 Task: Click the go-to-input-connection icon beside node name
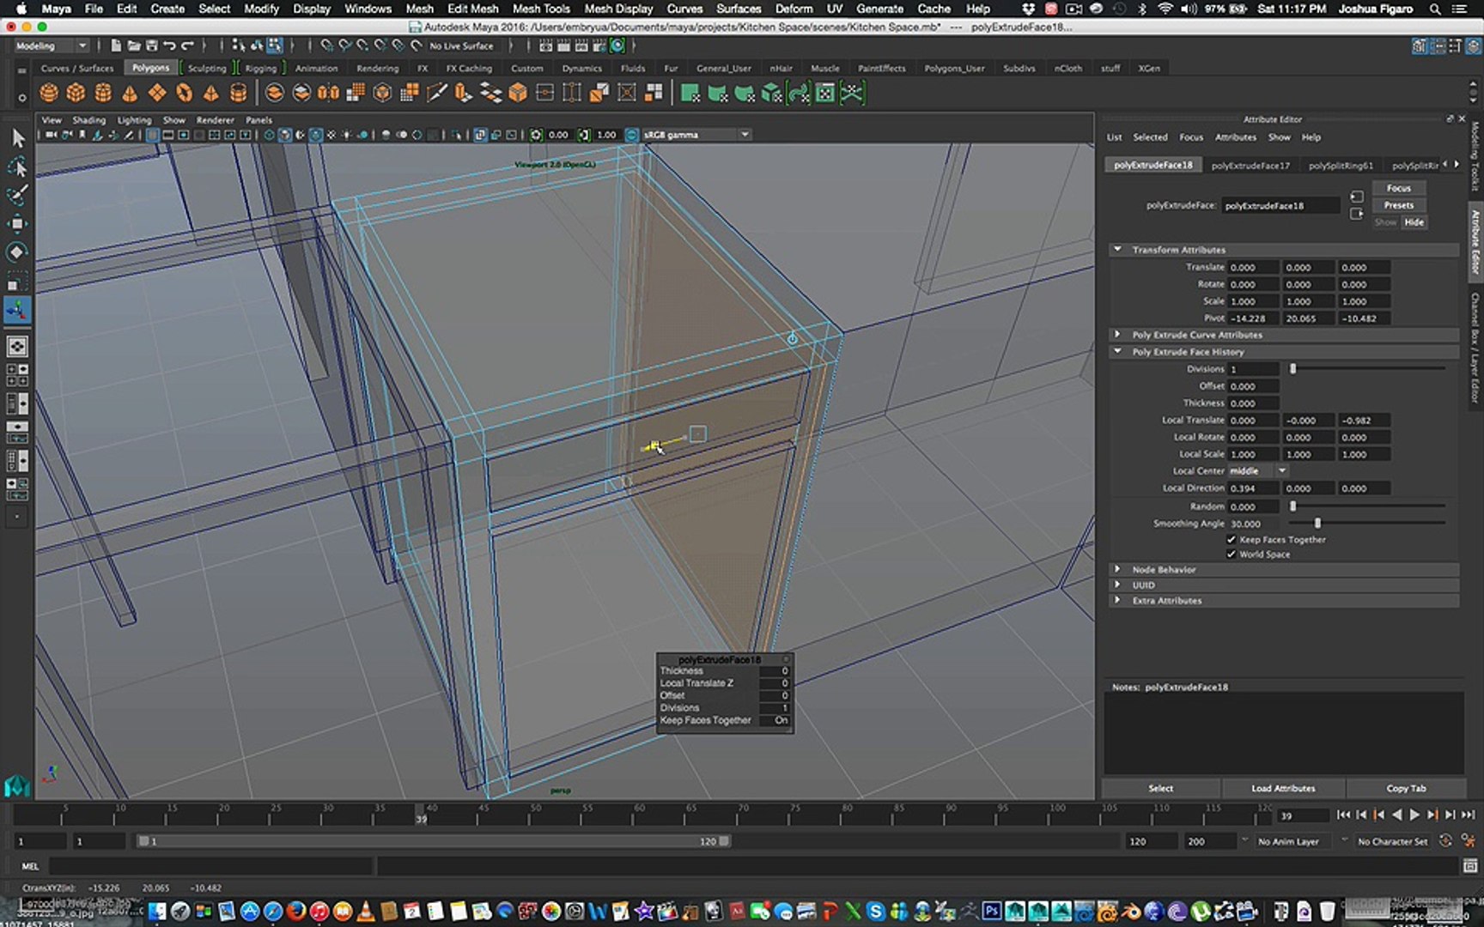point(1357,197)
